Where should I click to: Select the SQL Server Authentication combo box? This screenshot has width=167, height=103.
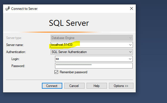pos(92,52)
